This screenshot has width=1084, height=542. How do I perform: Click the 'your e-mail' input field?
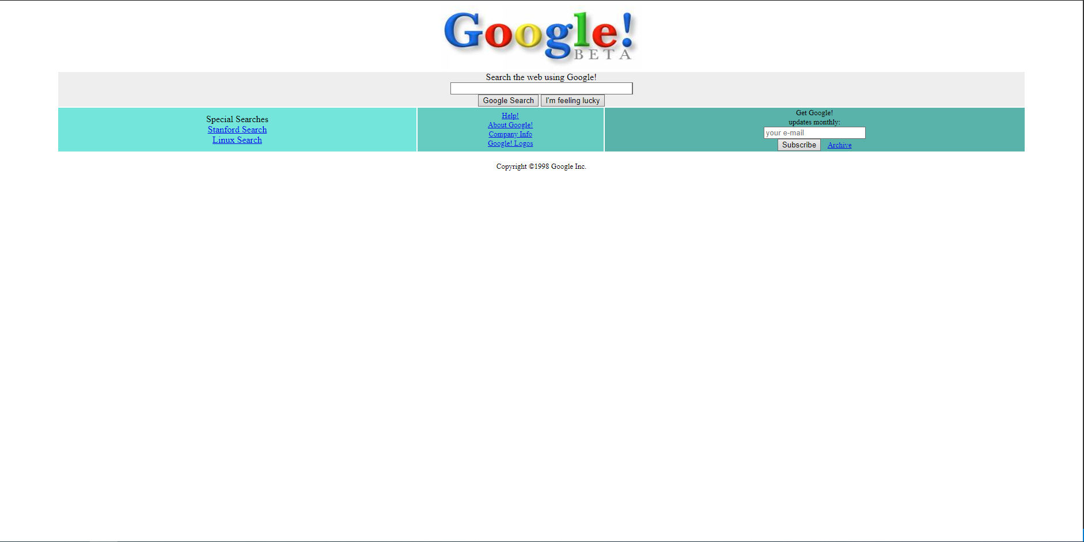(814, 132)
